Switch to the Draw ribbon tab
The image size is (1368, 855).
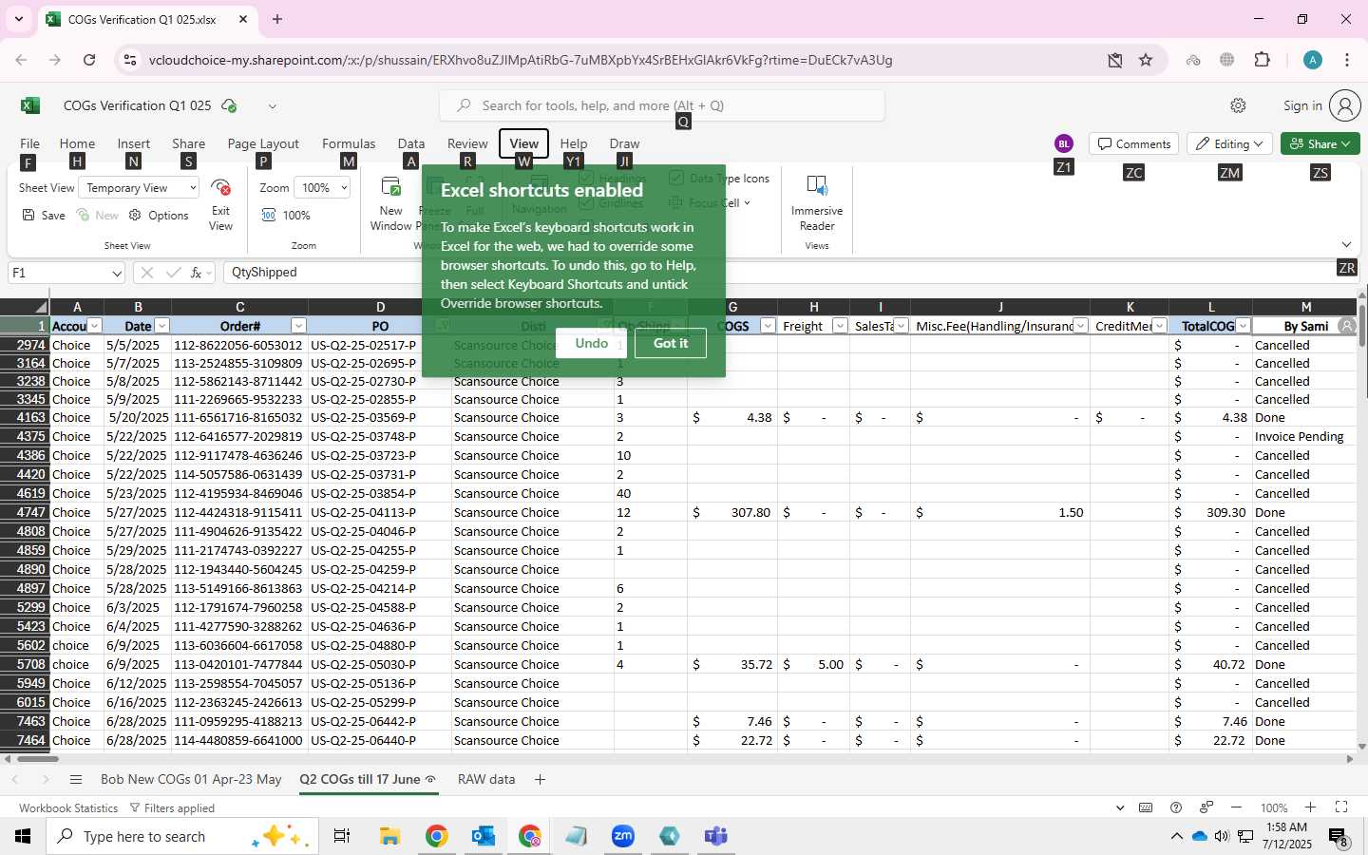[624, 143]
